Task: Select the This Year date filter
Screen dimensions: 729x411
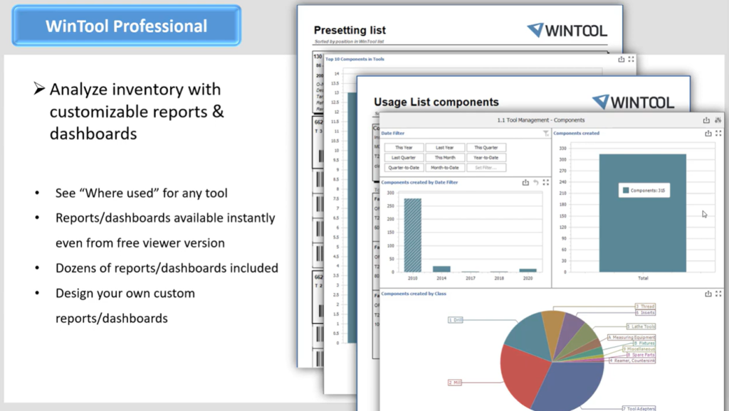Action: point(404,148)
